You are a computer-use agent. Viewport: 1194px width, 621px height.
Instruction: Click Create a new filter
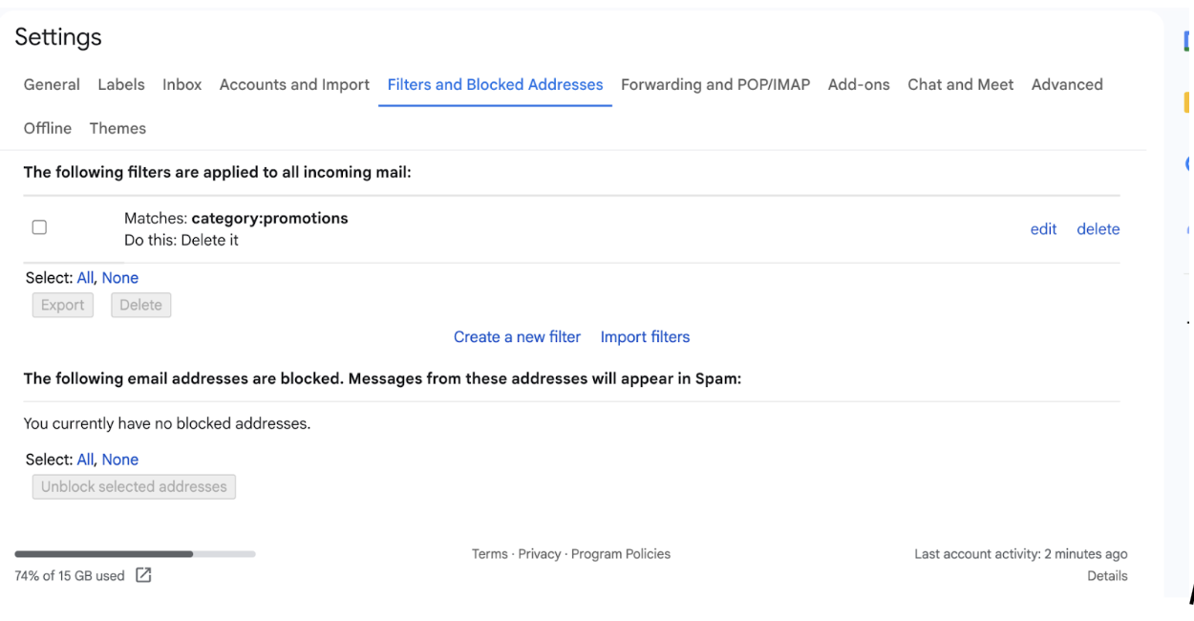[x=517, y=336]
